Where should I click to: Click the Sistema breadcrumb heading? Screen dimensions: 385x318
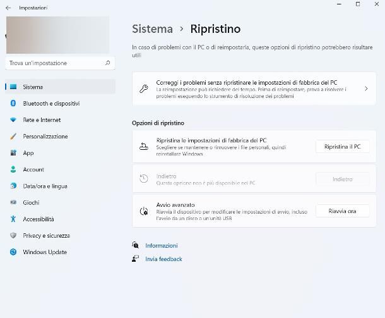point(153,29)
